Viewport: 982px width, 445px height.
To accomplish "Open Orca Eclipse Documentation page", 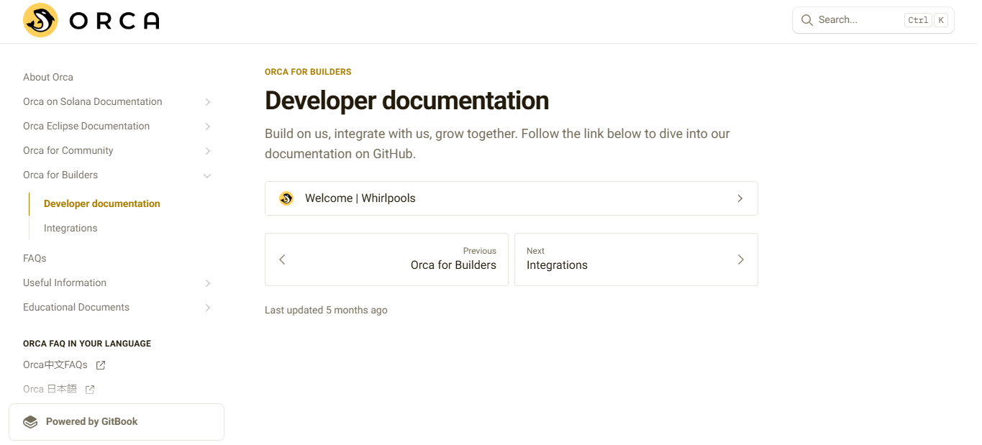I will [x=86, y=126].
